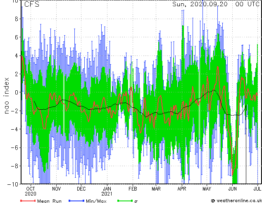The width and height of the screenshot is (262, 203).
Task: Select the FEB axis label
Action: tap(133, 189)
